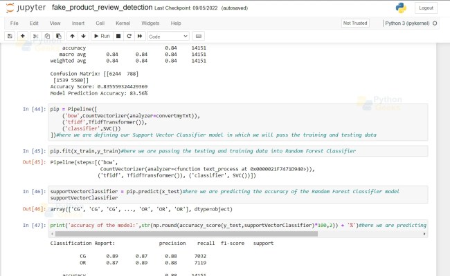The image size is (450, 276).
Task: Click the 'Confusion Matrix: [[6244 788]' line
Action: pos(94,74)
